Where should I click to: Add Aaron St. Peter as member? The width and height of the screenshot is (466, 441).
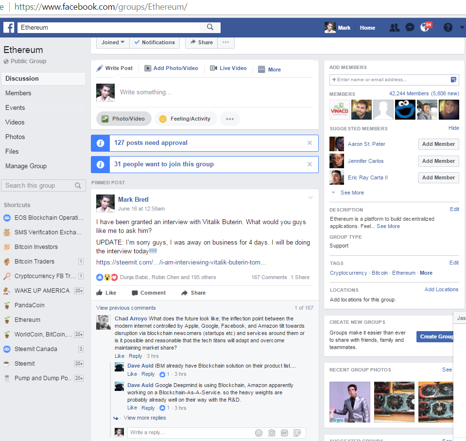click(x=438, y=144)
